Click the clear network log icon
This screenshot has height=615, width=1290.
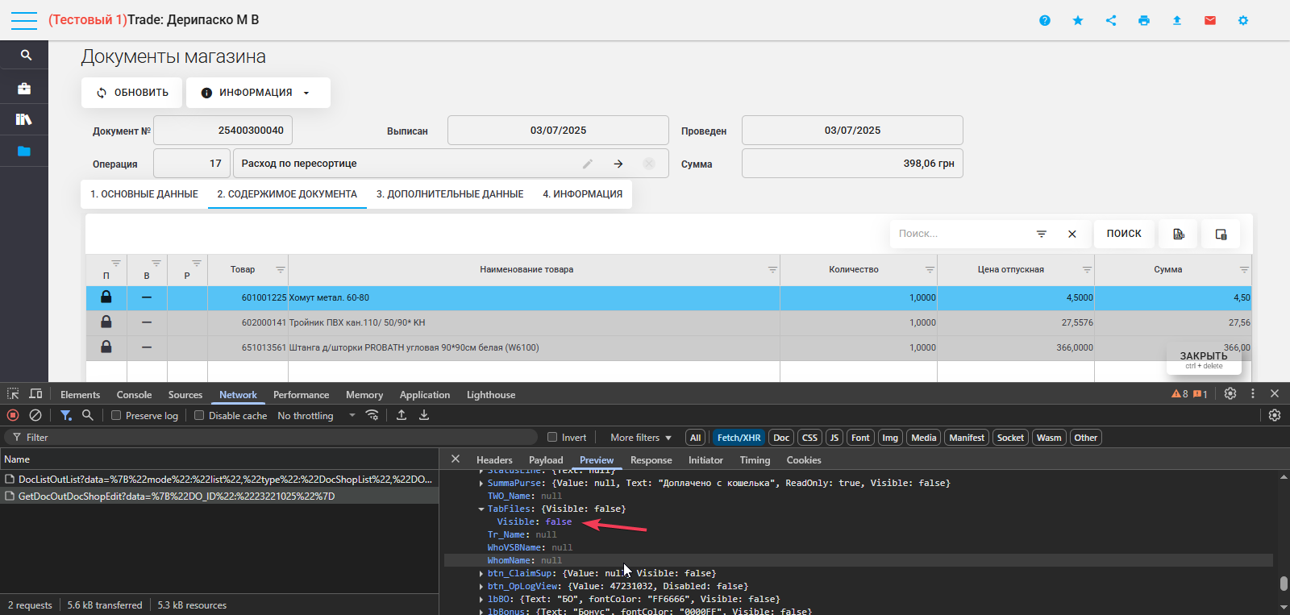(35, 415)
